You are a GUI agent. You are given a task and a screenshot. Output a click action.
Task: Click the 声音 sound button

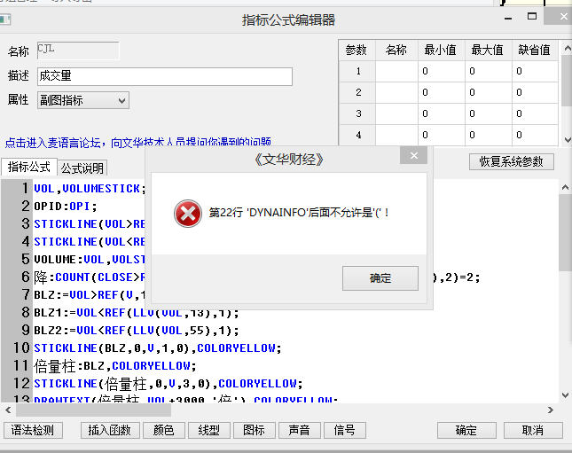[300, 430]
